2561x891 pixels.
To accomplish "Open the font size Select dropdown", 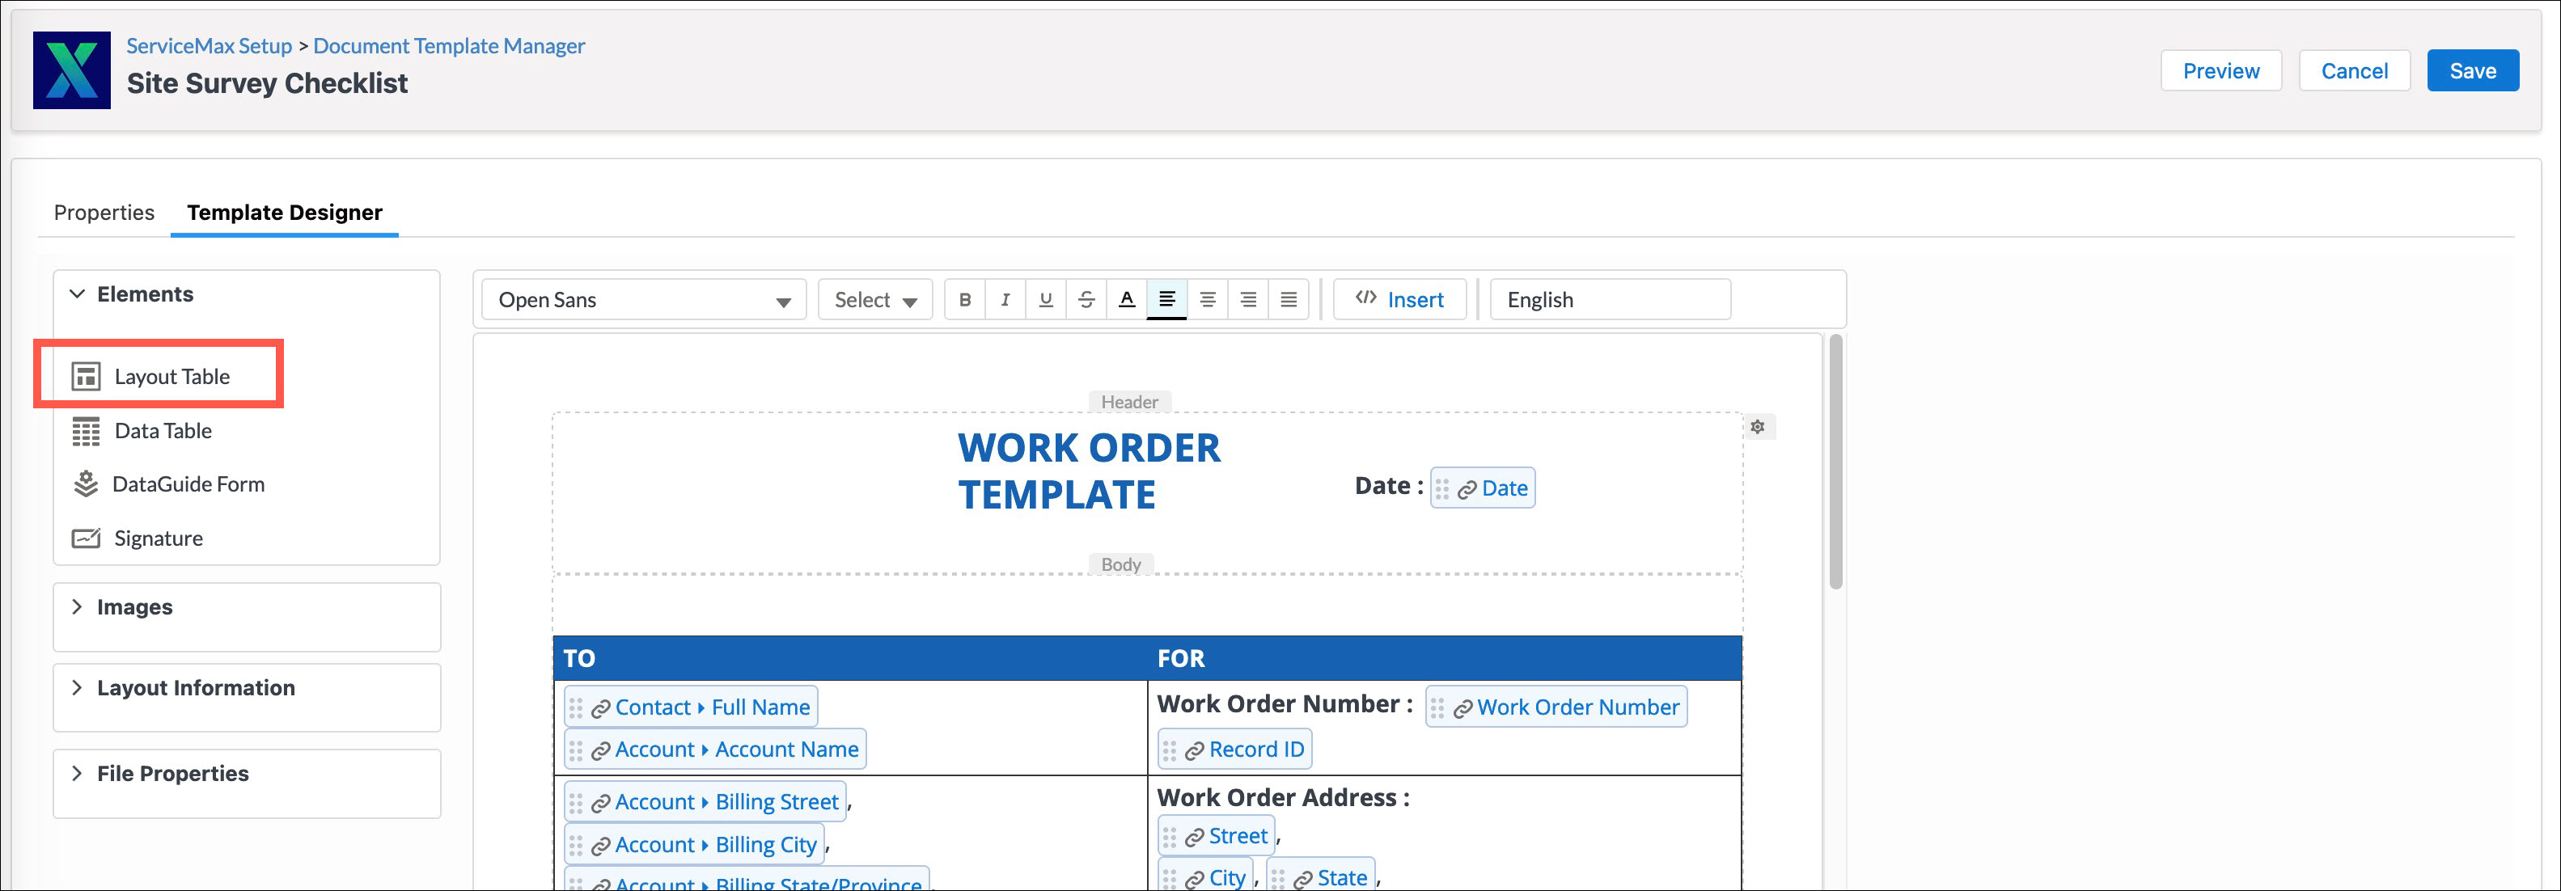I will tap(874, 300).
